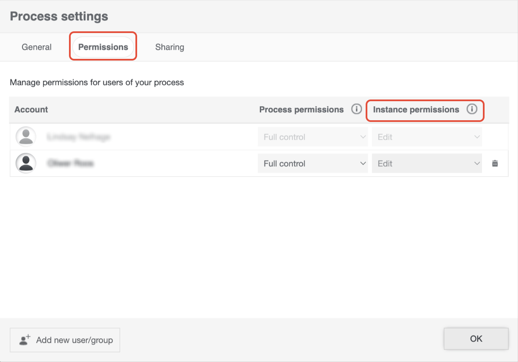
Task: Open the first row's Edit dropdown
Action: (x=427, y=137)
